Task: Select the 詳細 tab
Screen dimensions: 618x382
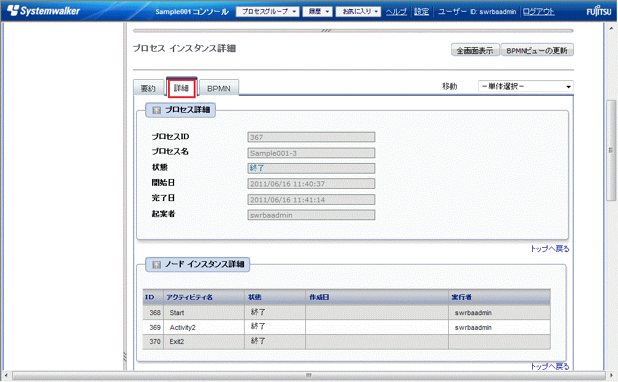Action: (181, 88)
